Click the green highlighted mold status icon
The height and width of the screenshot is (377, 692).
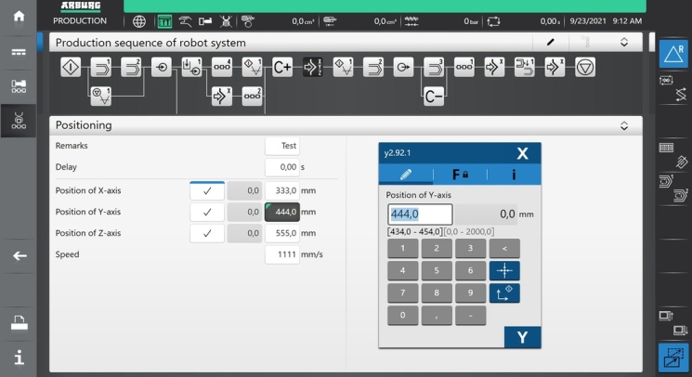(164, 21)
